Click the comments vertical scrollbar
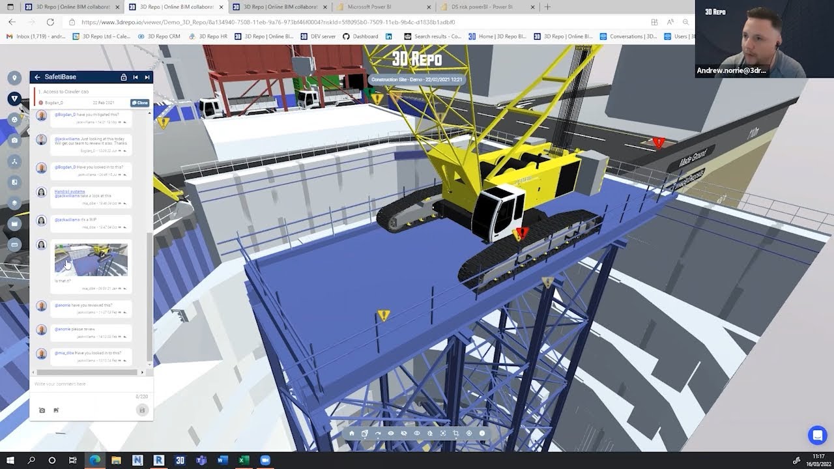 click(x=149, y=296)
